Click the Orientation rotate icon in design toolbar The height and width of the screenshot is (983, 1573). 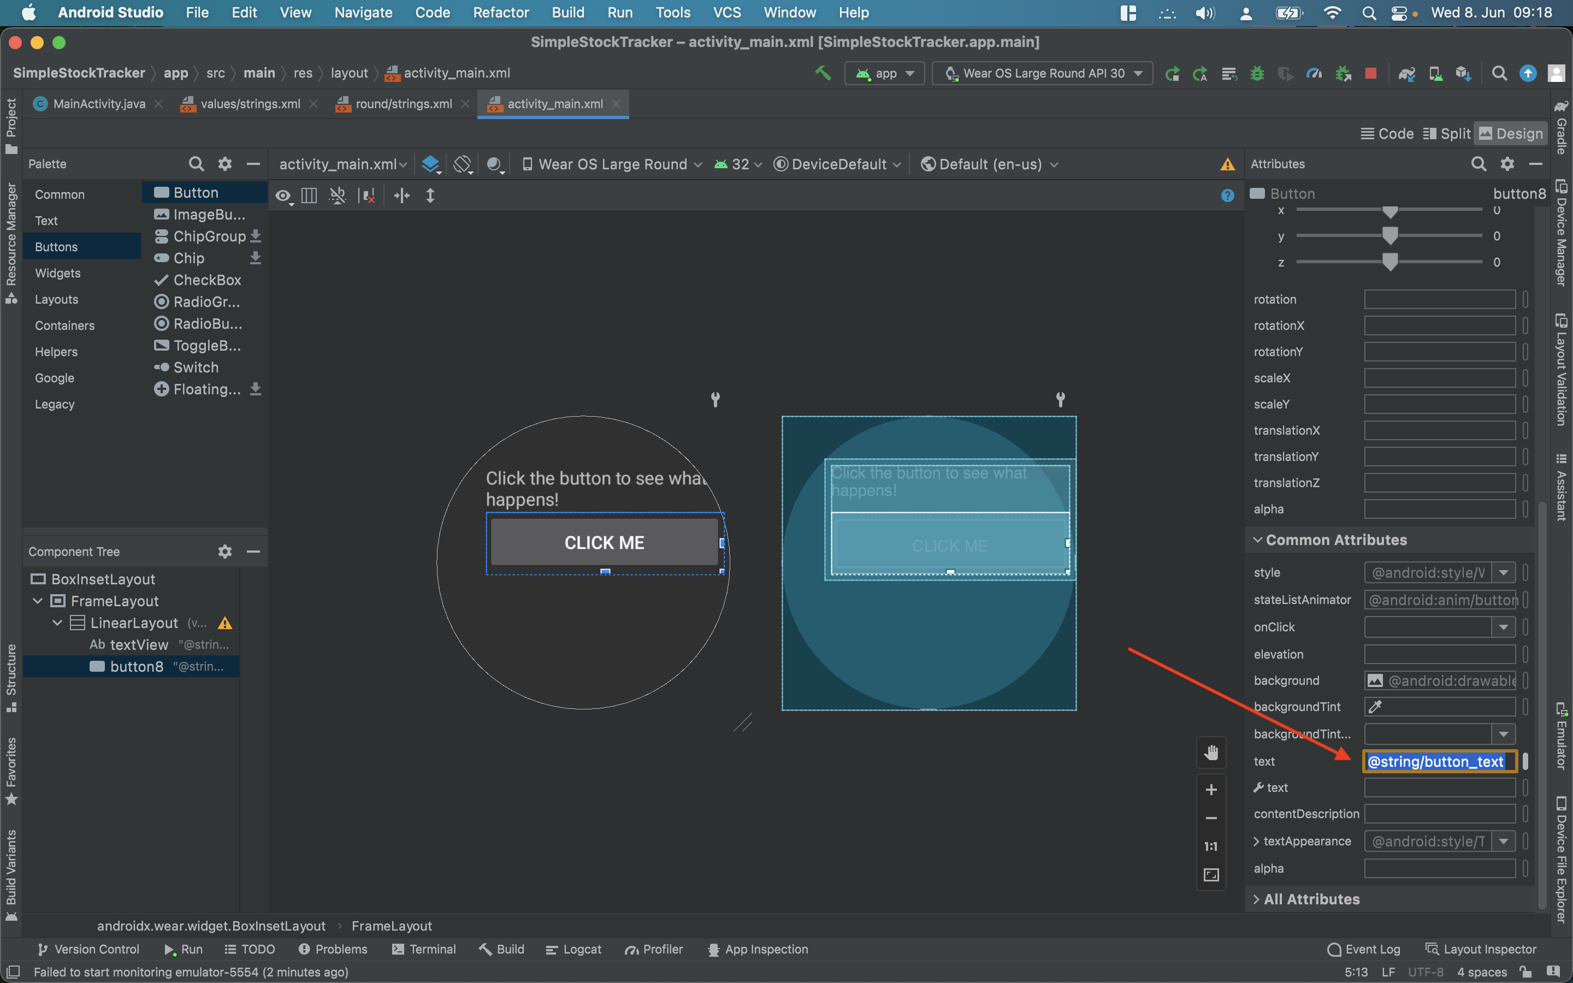[462, 164]
